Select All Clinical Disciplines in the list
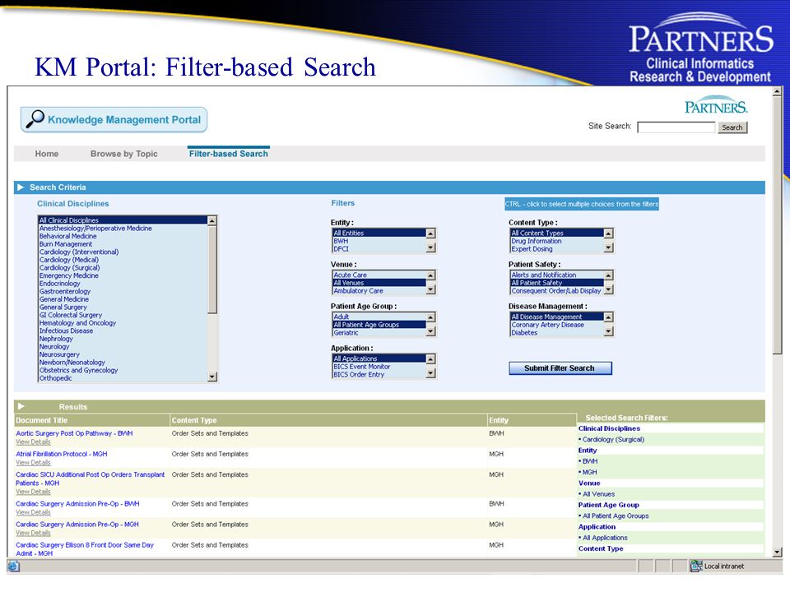 (x=123, y=220)
